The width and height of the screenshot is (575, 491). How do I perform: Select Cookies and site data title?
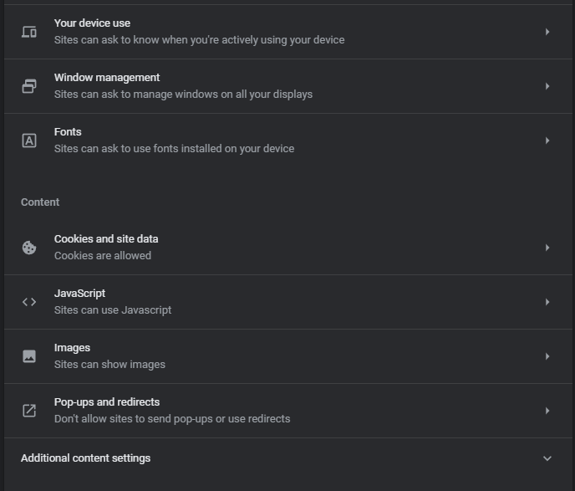tap(106, 239)
